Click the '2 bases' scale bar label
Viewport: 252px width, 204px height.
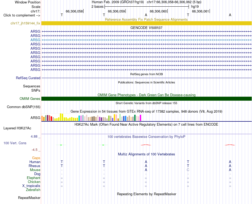coord(97,7)
